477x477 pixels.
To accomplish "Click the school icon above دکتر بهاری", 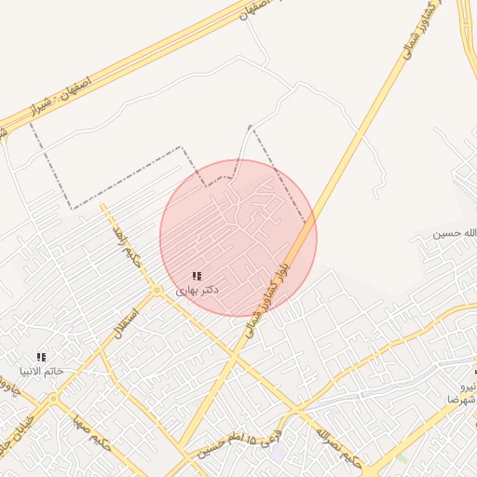I will (197, 276).
